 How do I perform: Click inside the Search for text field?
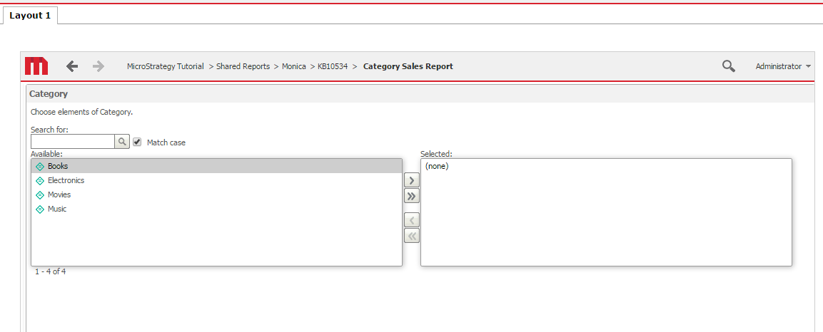(x=73, y=142)
